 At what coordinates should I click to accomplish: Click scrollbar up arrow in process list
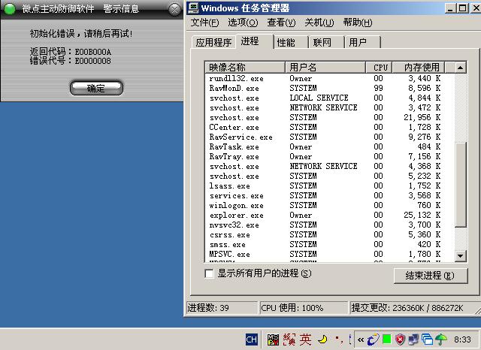[460, 68]
